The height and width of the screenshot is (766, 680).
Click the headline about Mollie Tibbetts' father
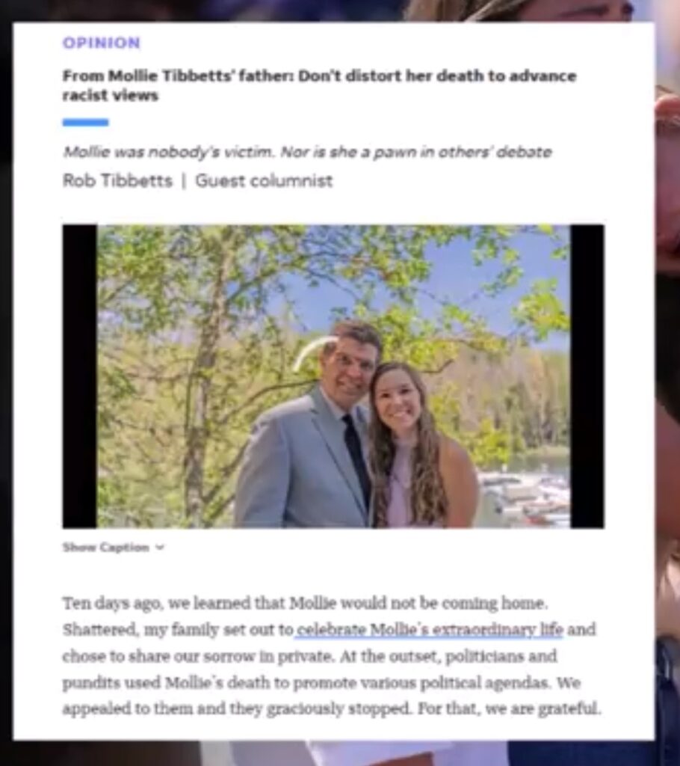(x=320, y=85)
